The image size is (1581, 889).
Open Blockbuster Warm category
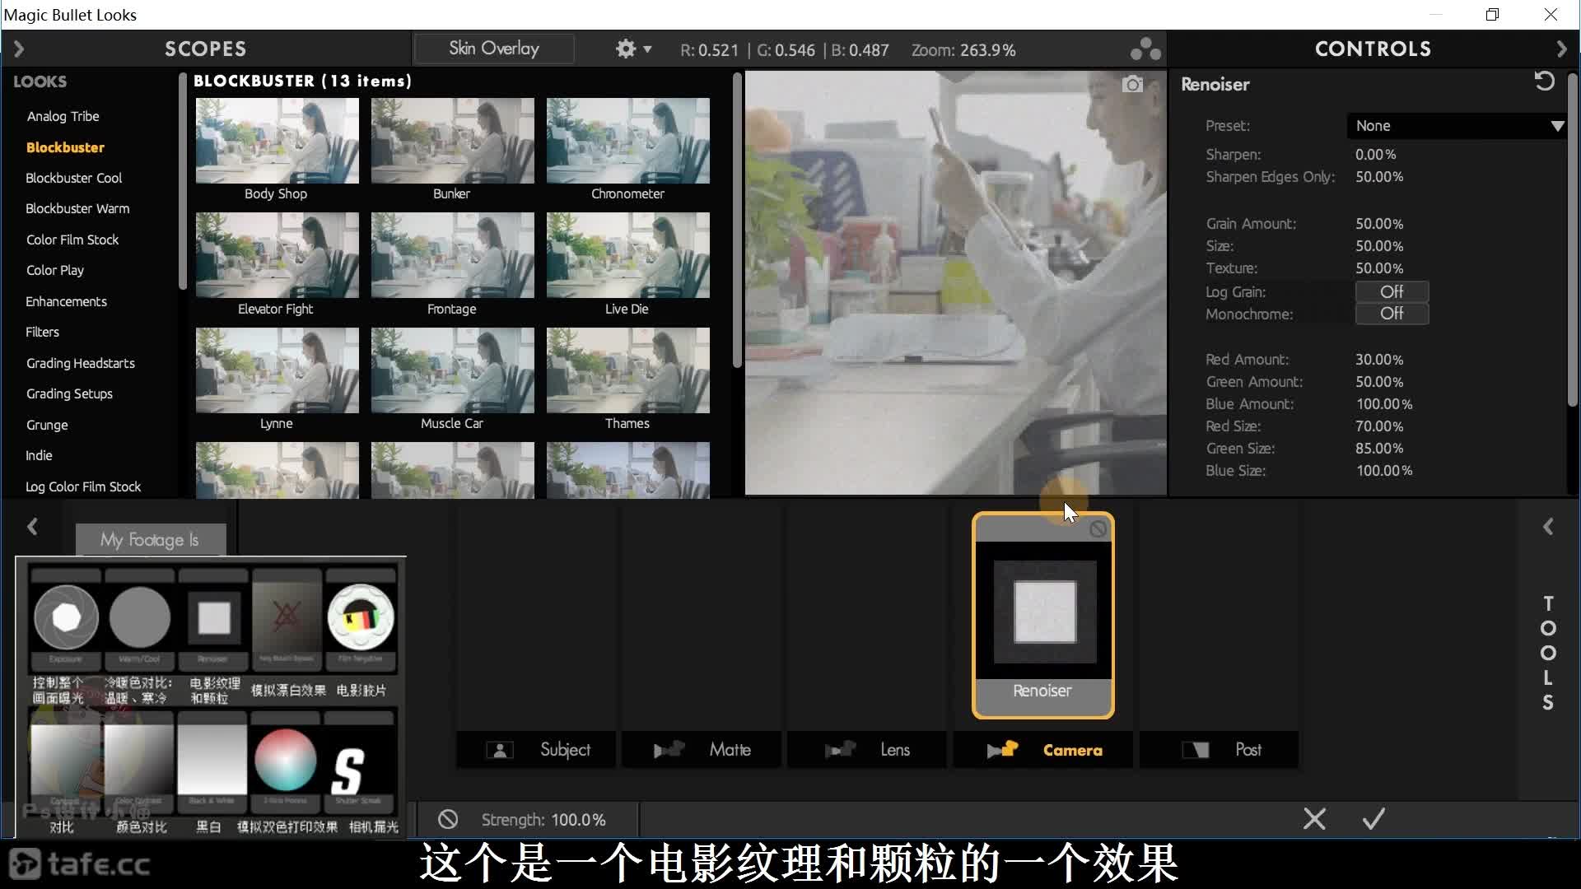coord(77,208)
